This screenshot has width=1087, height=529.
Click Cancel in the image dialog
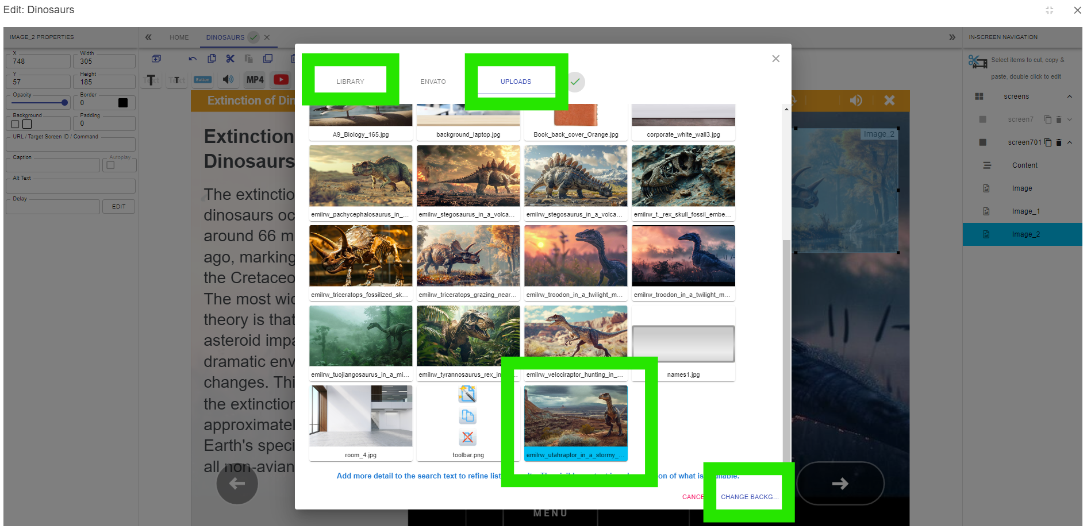(x=694, y=497)
